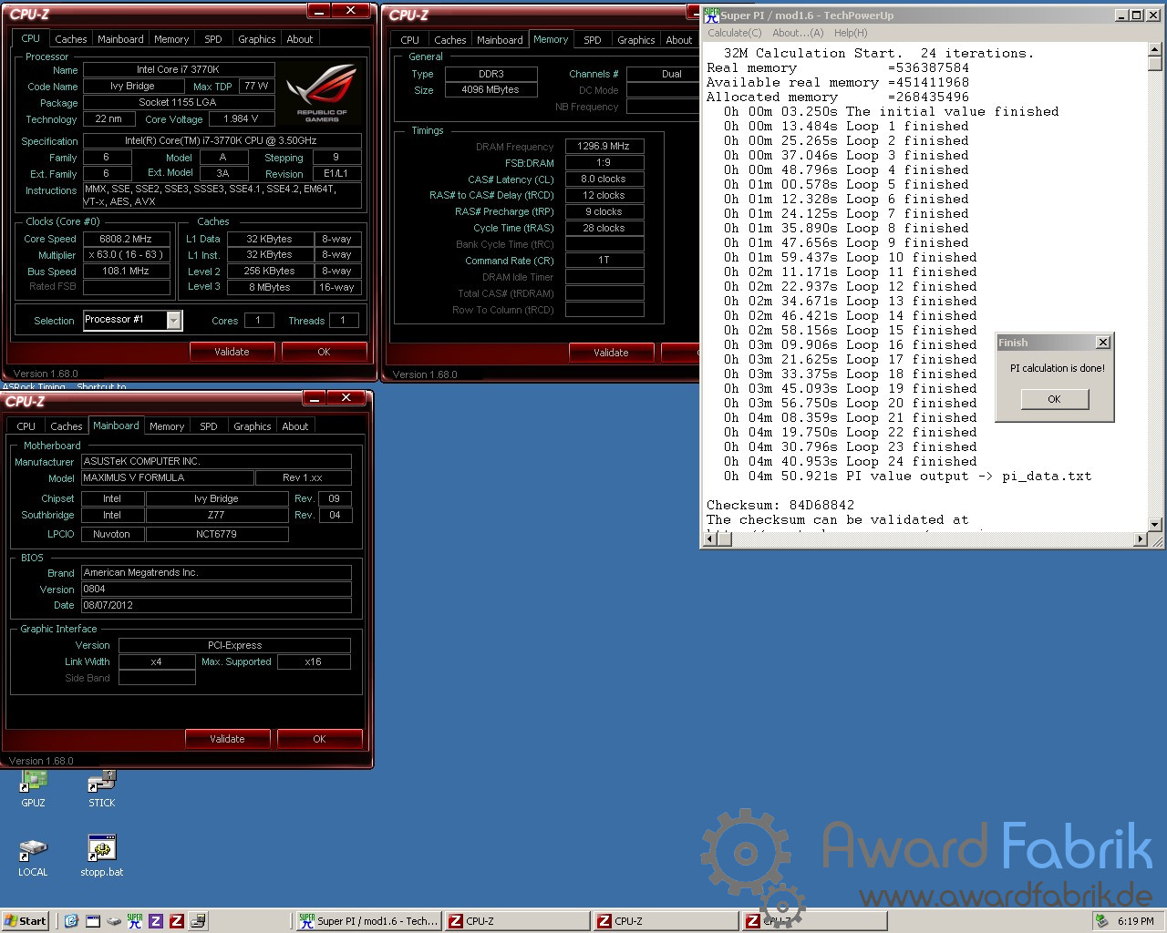The image size is (1167, 933).
Task: Click the MAXIMUS V FORMULA model field
Action: point(167,477)
